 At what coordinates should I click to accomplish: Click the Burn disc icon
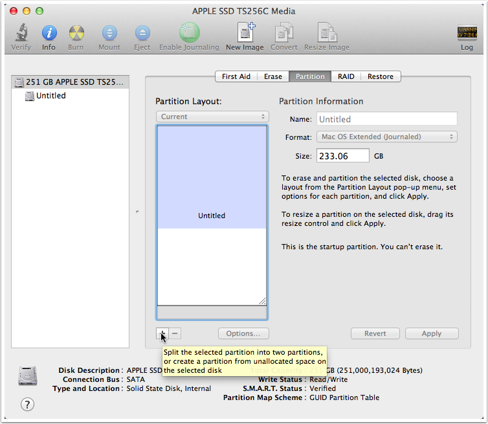pos(76,32)
